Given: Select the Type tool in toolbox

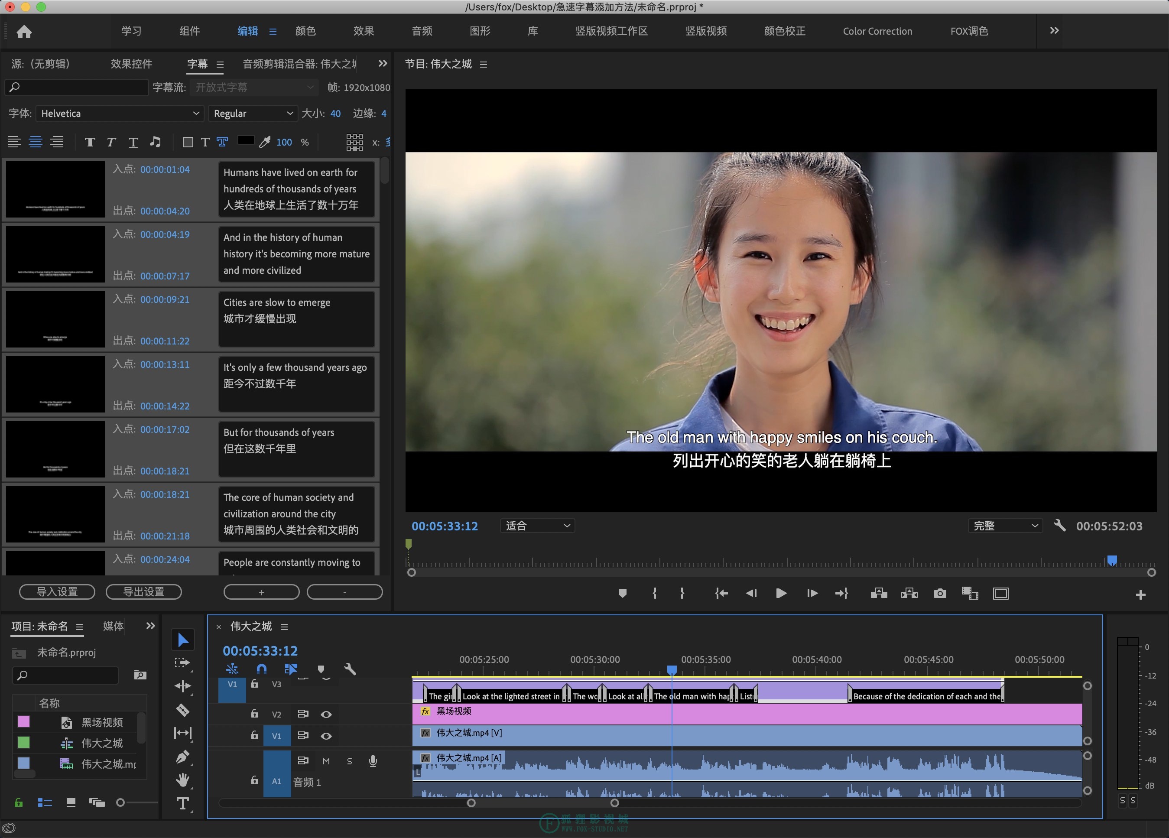Looking at the screenshot, I should pyautogui.click(x=182, y=803).
